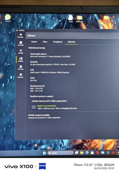Screen dimensions: 119x175
Task: Switch to the Zmogljivost tab
Action: [x=58, y=42]
